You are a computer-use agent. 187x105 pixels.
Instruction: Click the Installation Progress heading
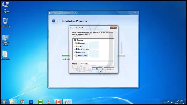point(74,21)
